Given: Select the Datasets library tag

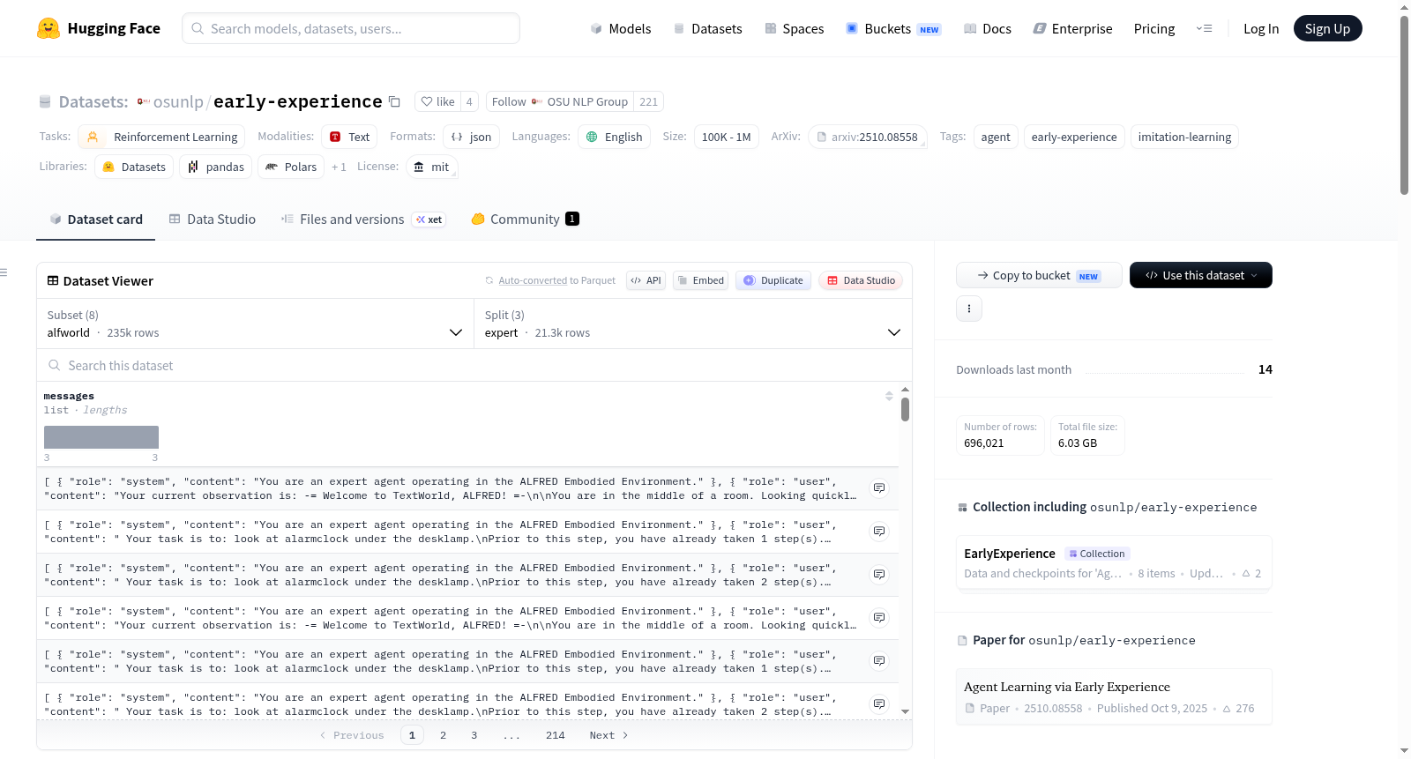Looking at the screenshot, I should tap(134, 167).
